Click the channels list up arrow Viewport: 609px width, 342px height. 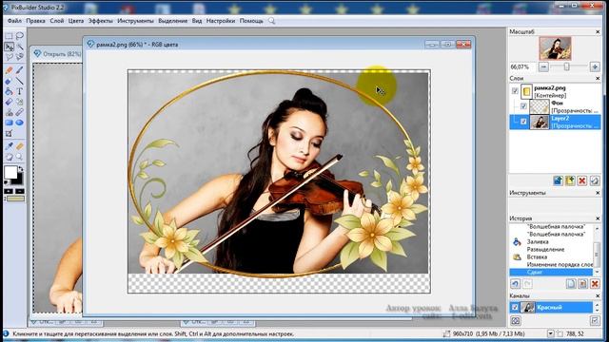tap(597, 305)
